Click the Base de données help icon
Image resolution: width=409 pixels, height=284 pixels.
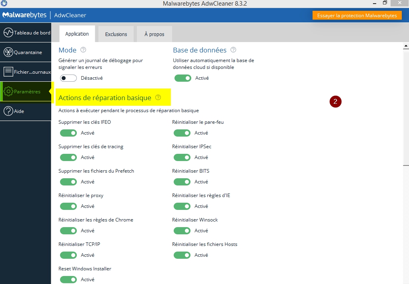click(233, 50)
